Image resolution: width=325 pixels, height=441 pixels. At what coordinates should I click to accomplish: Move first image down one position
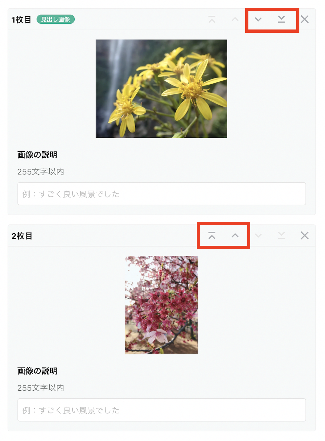258,20
